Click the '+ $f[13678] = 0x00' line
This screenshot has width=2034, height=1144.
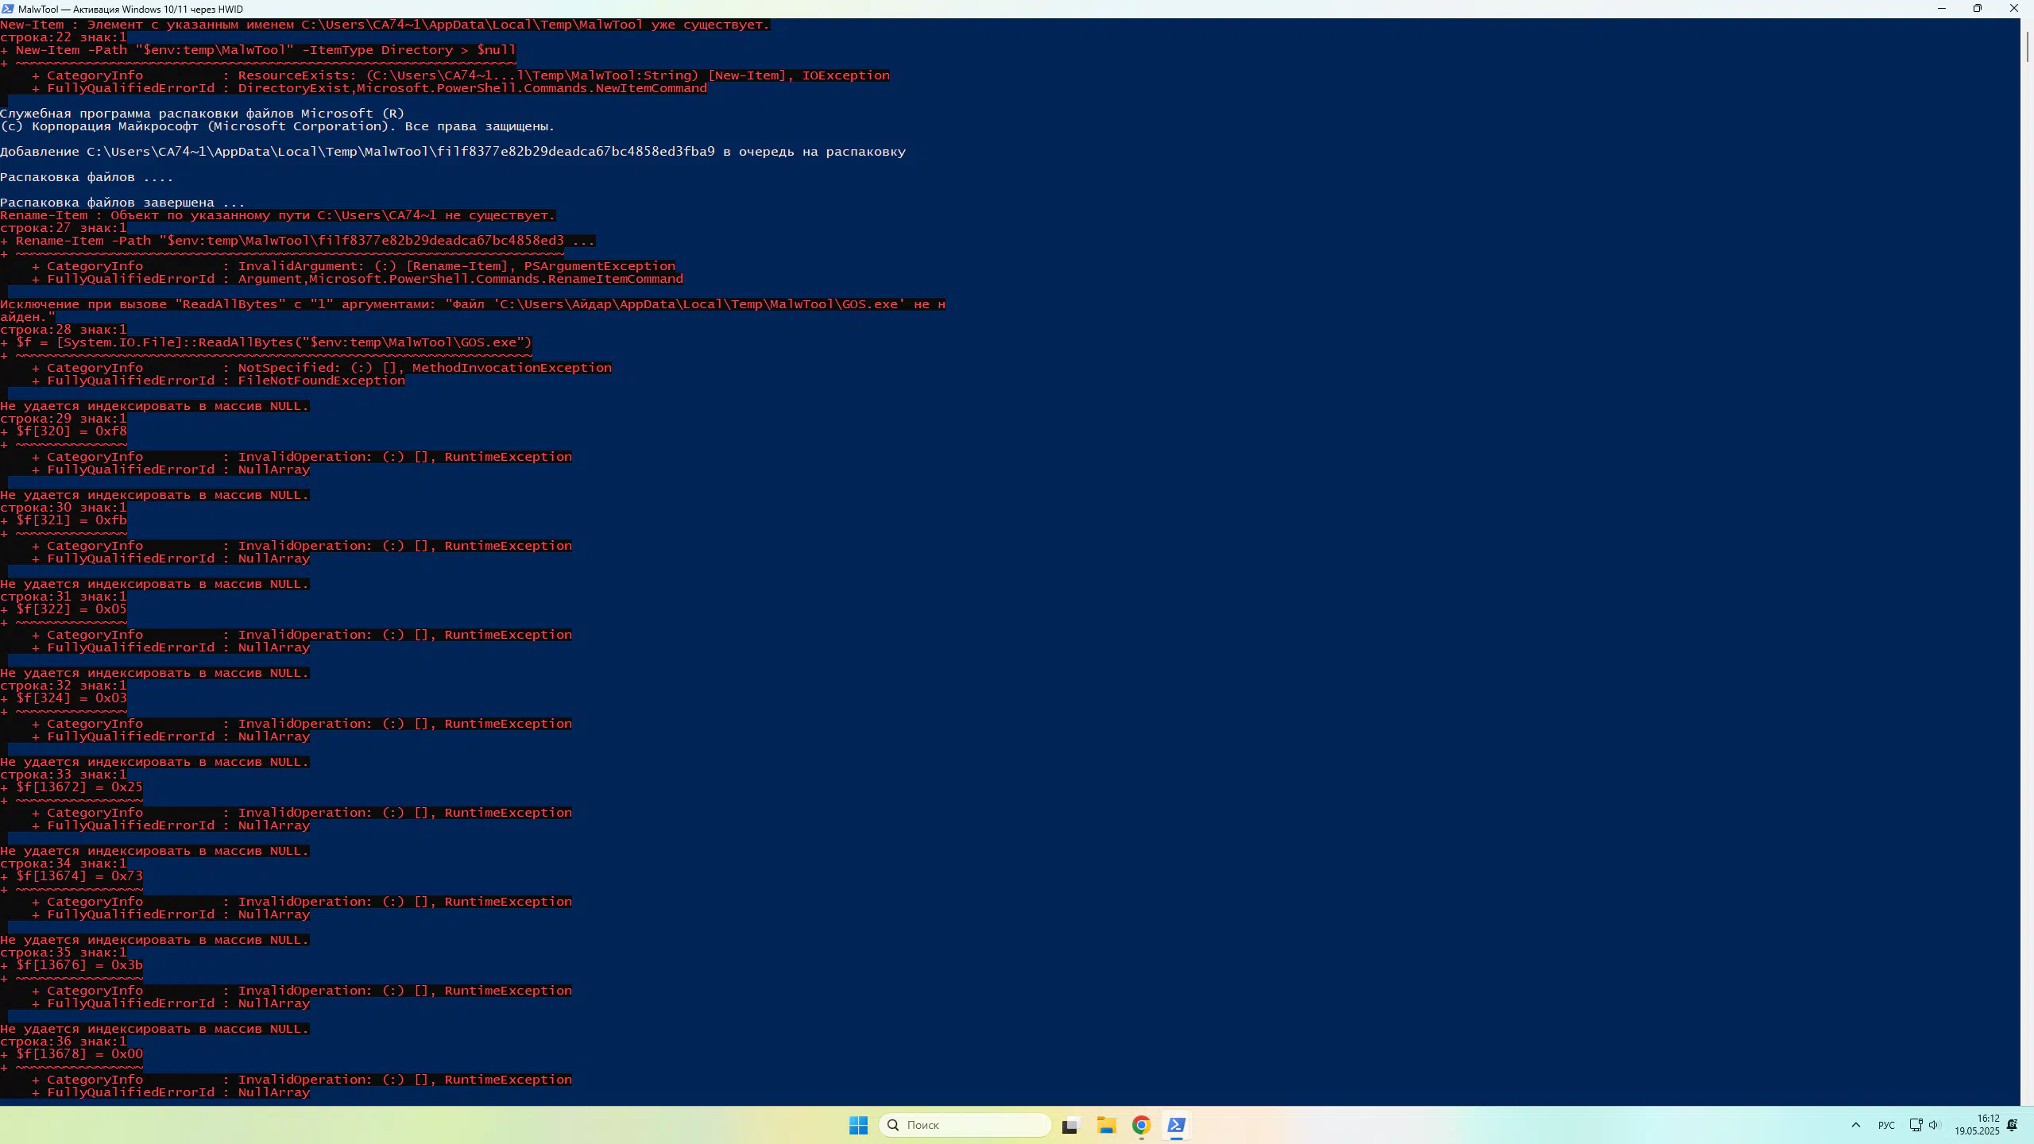72,1054
